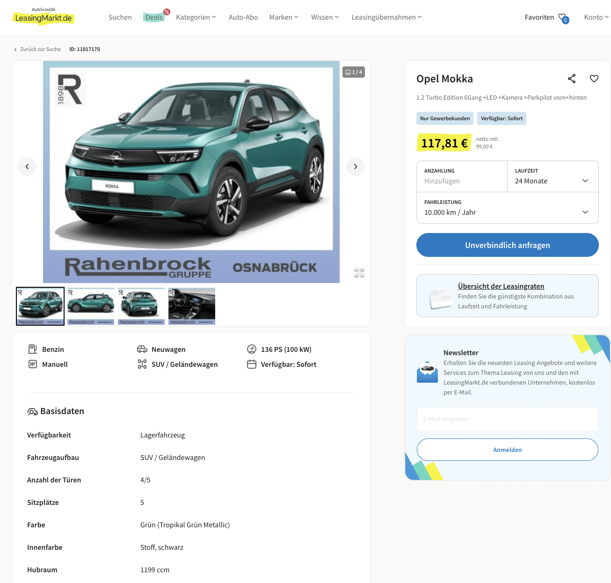The image size is (611, 583).
Task: Open the LeasingMarkt.de home logo
Action: [x=43, y=16]
